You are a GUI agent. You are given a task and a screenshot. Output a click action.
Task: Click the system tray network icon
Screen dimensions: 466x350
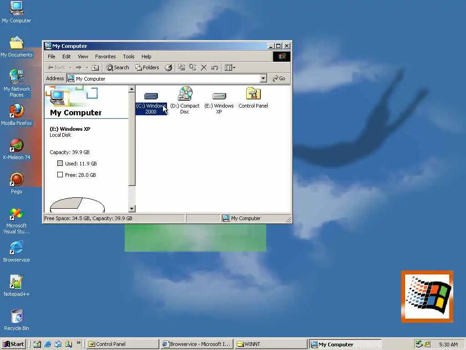coord(419,344)
